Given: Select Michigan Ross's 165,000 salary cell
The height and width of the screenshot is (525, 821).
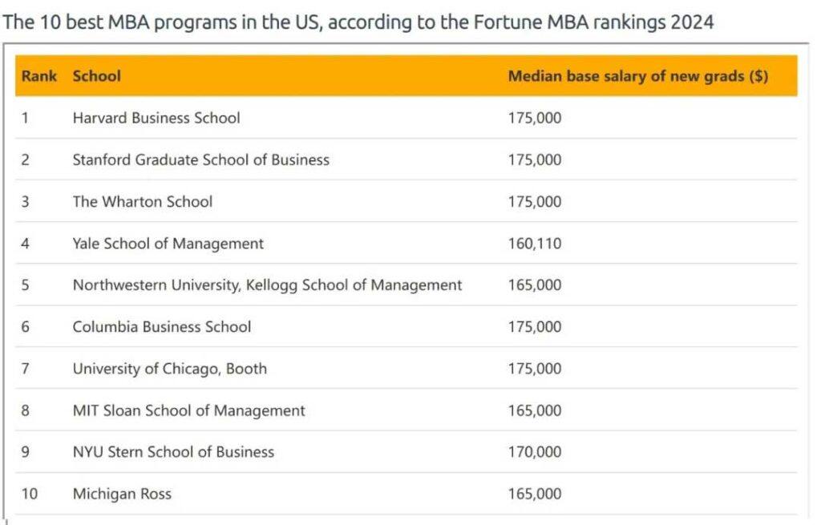Looking at the screenshot, I should point(535,494).
